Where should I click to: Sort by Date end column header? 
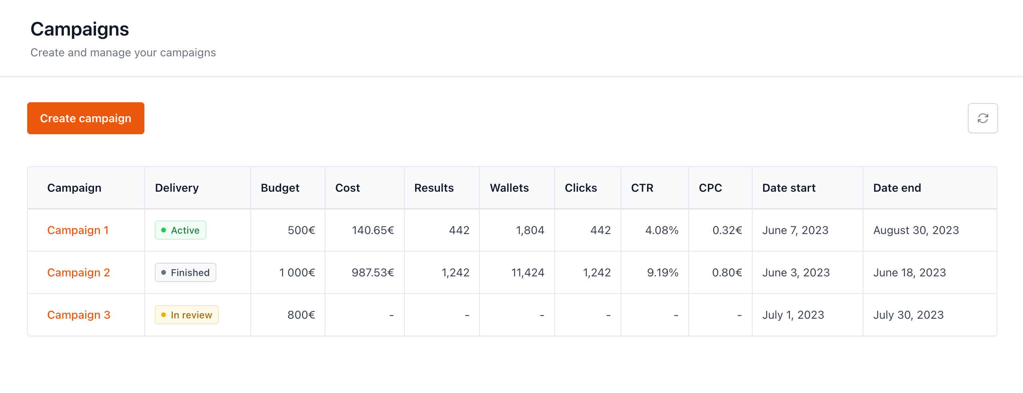pyautogui.click(x=897, y=188)
